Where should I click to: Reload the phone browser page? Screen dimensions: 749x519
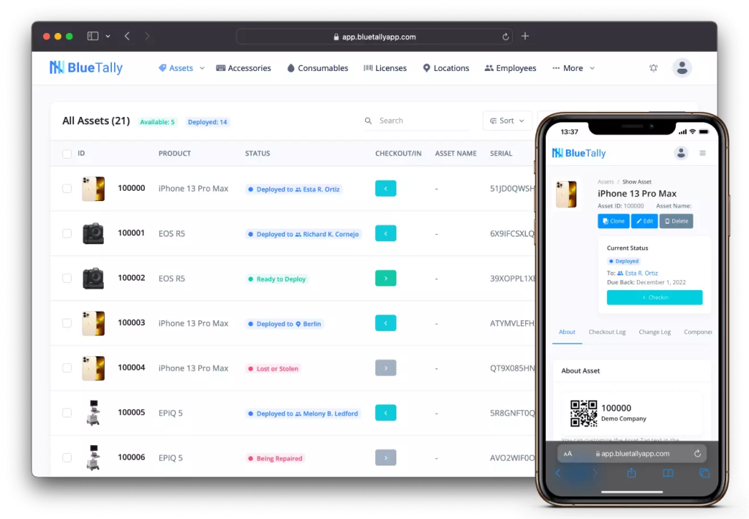(x=697, y=454)
